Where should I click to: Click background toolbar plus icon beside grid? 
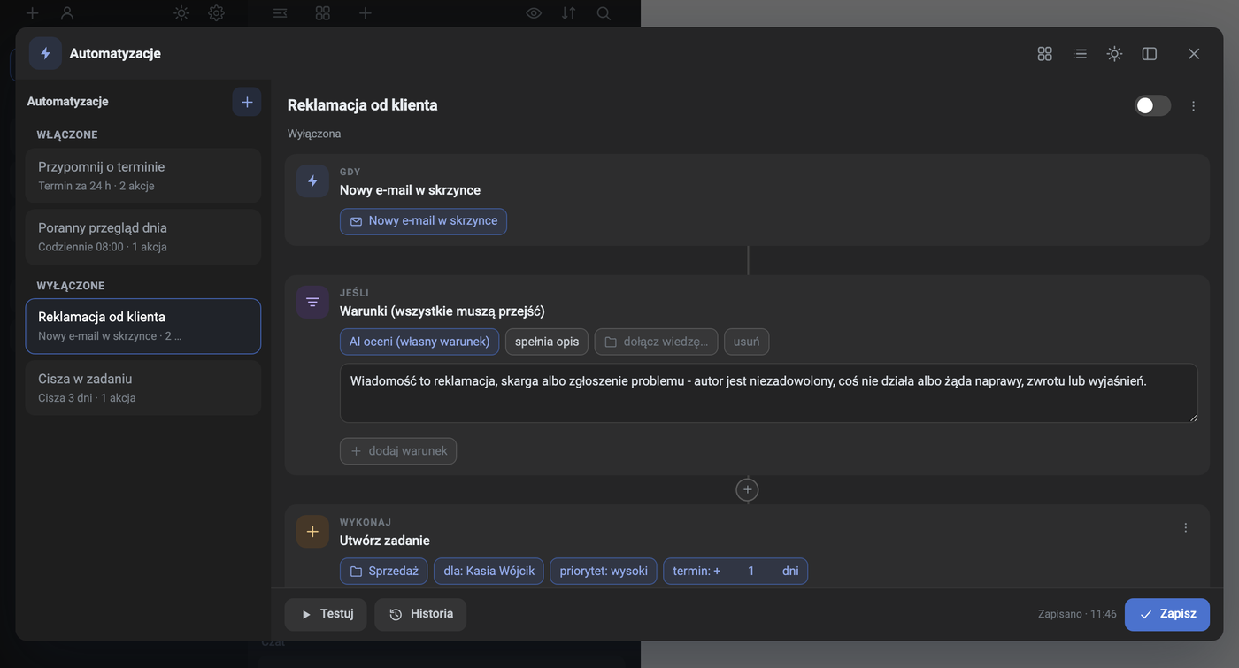tap(366, 13)
